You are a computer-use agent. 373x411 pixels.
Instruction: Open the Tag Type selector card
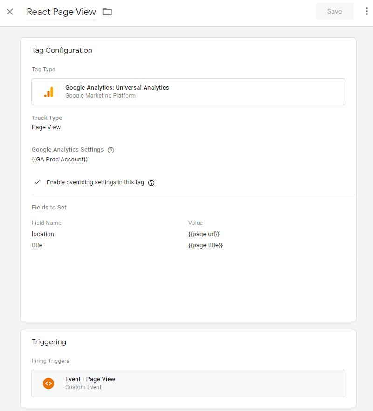pos(188,92)
